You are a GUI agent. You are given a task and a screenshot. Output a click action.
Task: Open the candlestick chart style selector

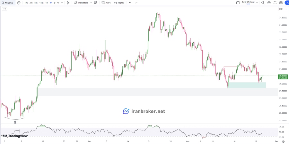pos(68,3)
